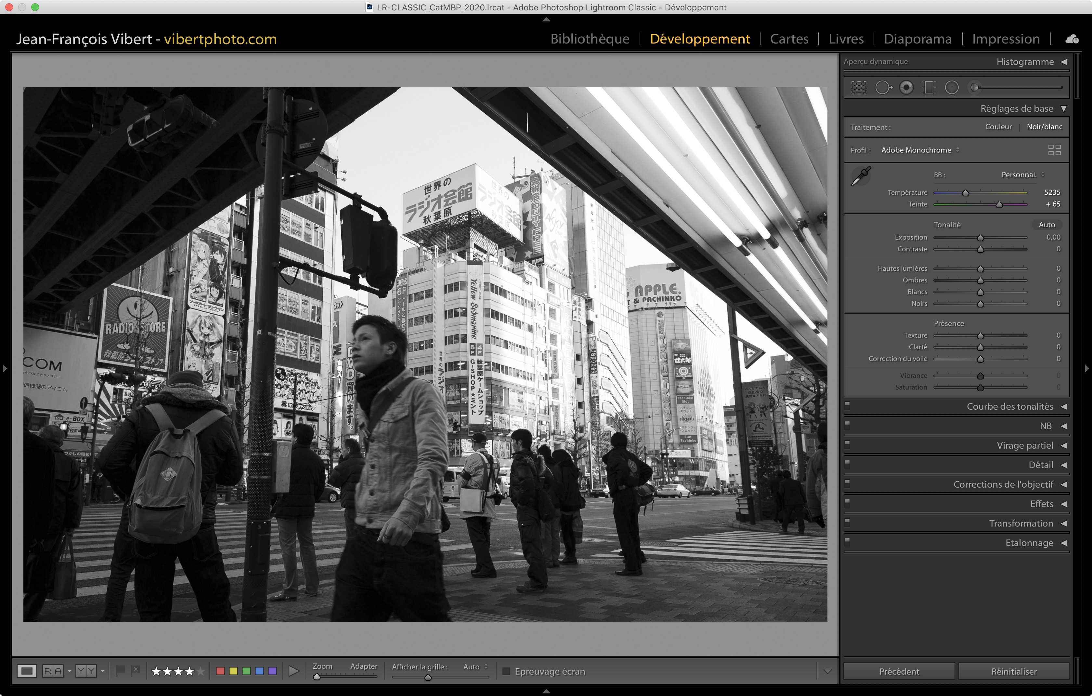
Task: Select the Crop overlay tool
Action: (858, 87)
